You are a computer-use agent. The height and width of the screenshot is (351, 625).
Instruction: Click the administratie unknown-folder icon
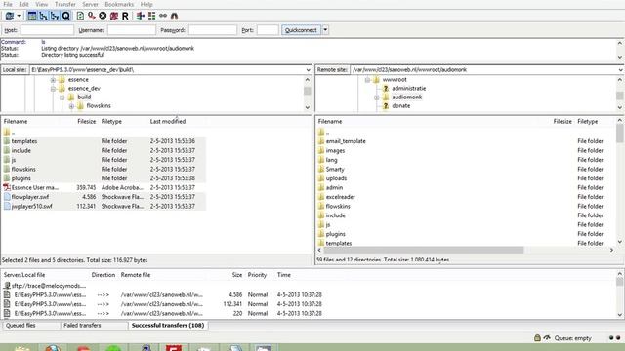pyautogui.click(x=386, y=89)
